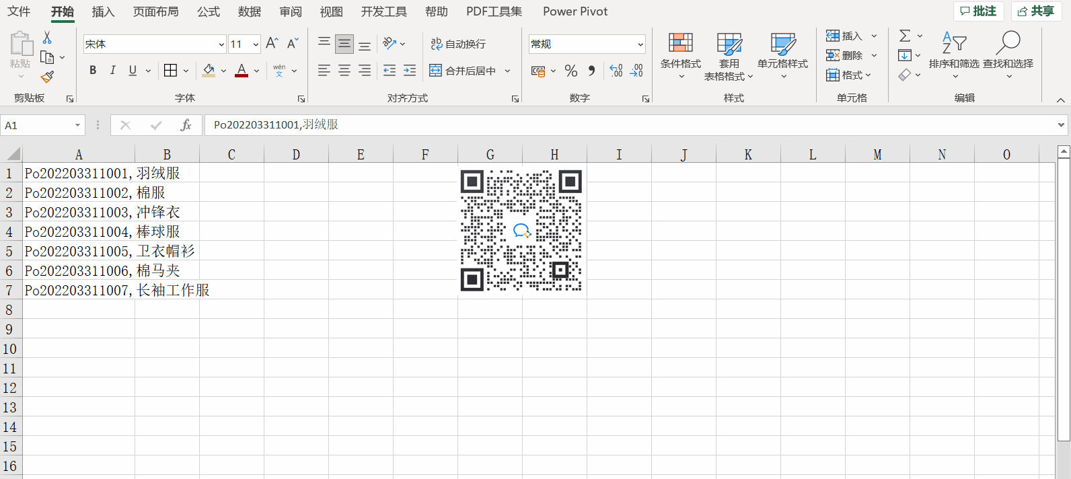This screenshot has width=1071, height=479.
Task: Toggle Bold formatting
Action: pos(93,71)
